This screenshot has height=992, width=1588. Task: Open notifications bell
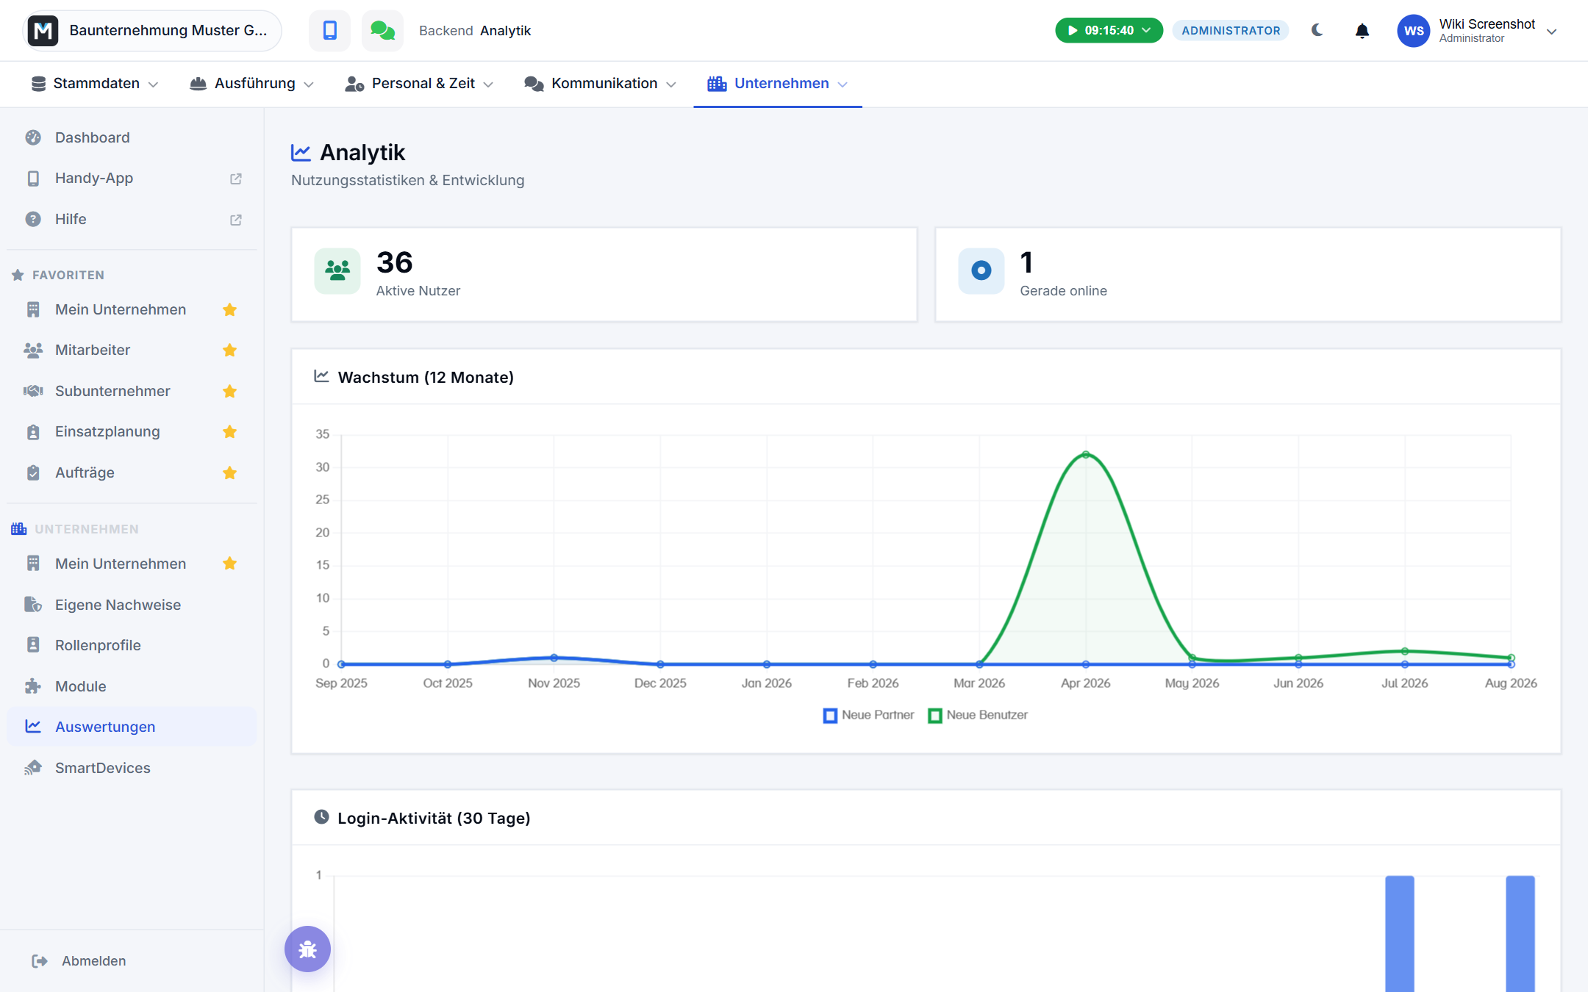click(1362, 31)
